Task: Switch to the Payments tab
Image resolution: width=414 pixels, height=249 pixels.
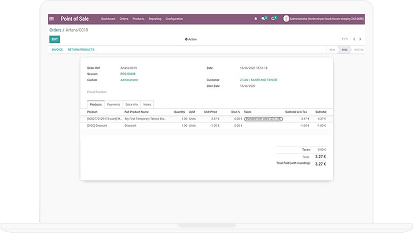Action: coord(113,104)
